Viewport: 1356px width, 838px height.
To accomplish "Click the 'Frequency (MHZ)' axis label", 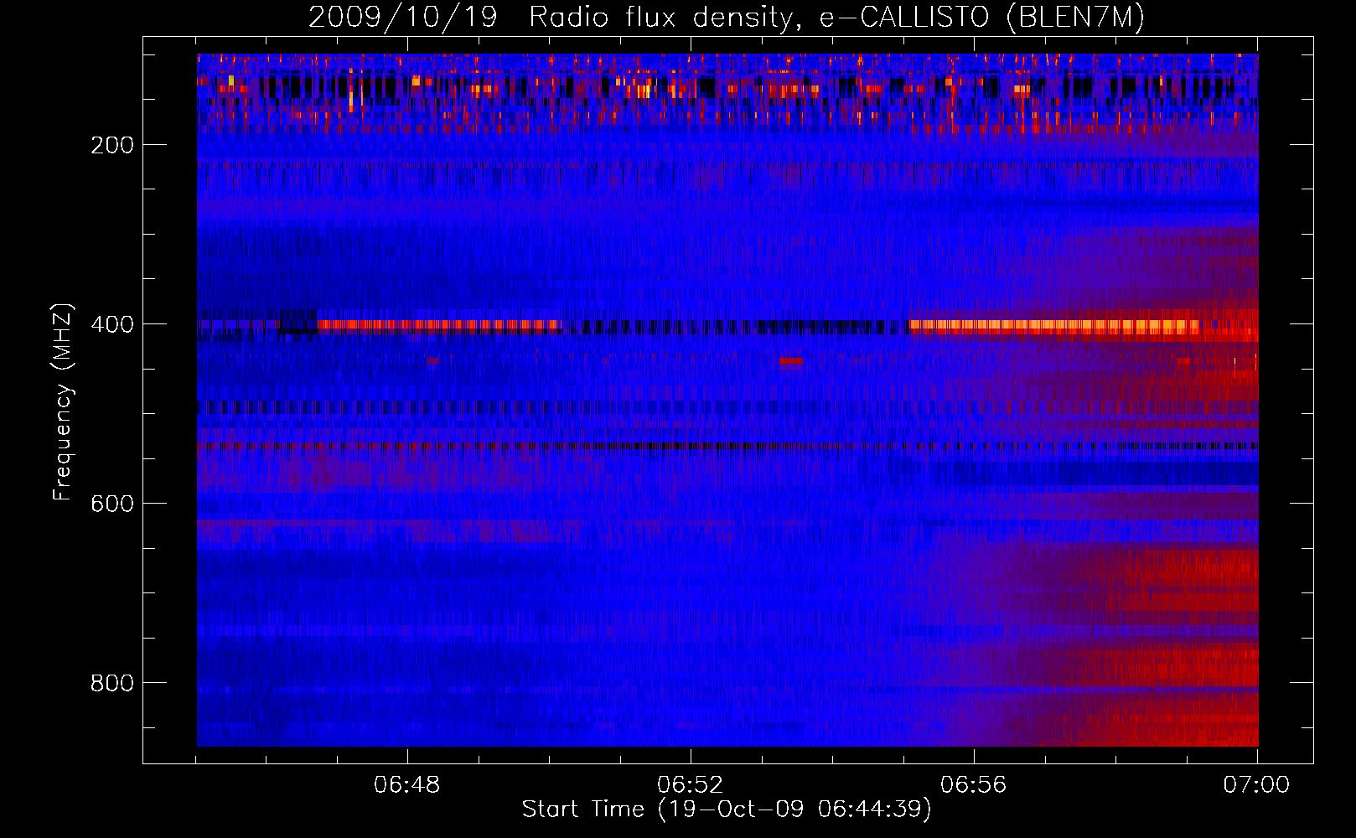I will pyautogui.click(x=63, y=401).
